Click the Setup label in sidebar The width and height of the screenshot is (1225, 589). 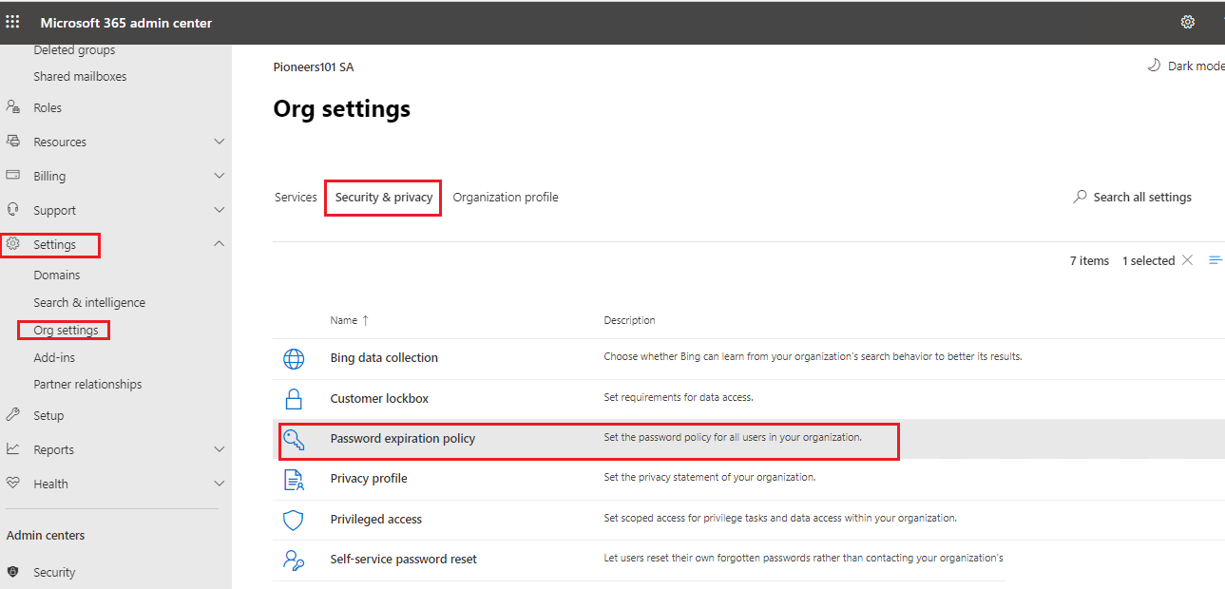(x=48, y=415)
